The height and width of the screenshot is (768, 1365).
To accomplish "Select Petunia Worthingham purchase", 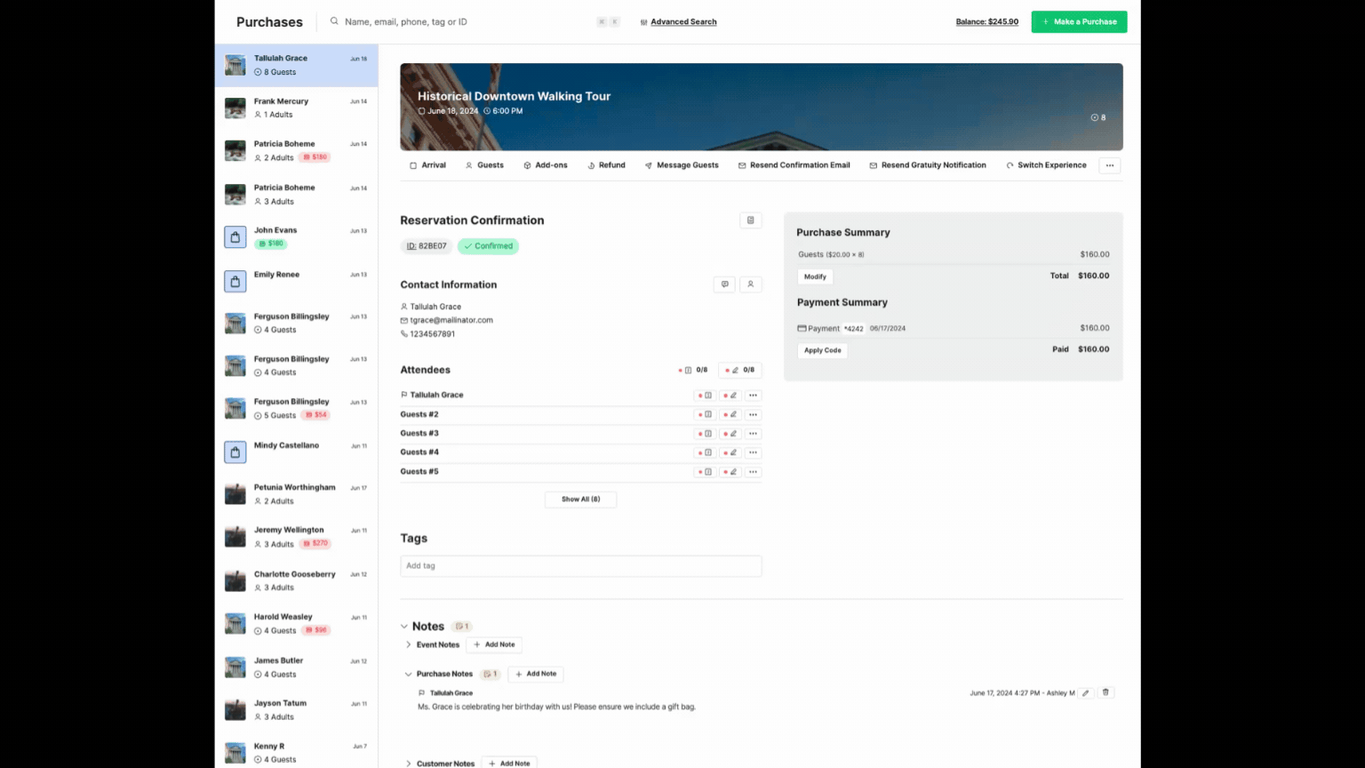I will point(297,494).
